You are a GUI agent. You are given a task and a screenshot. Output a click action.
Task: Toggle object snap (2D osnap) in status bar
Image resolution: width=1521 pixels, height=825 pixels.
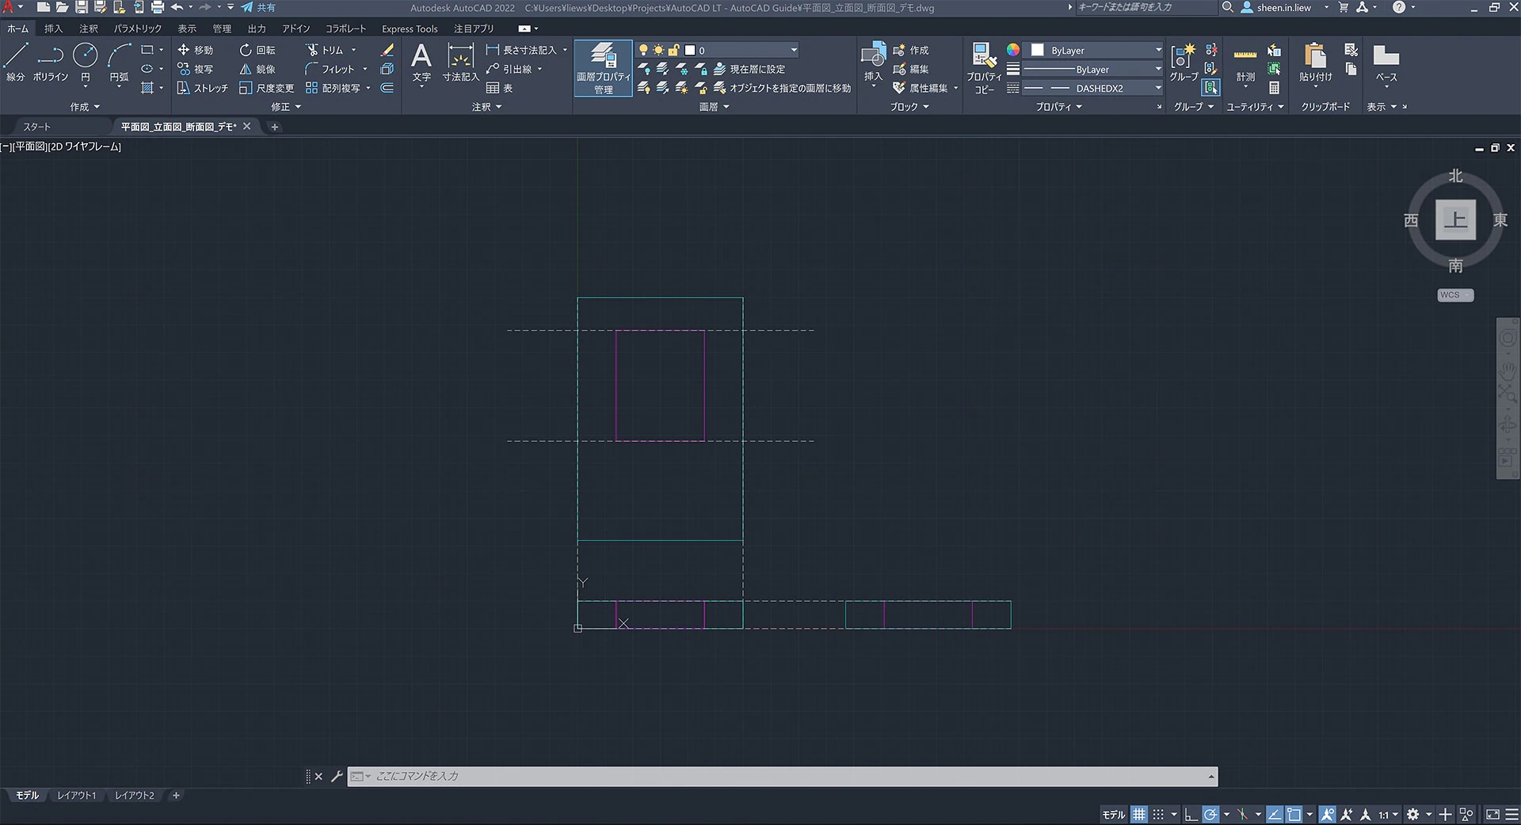(x=1294, y=814)
